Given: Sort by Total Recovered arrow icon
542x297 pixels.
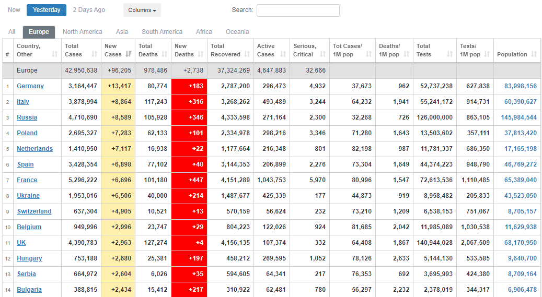Looking at the screenshot, I should (x=247, y=54).
